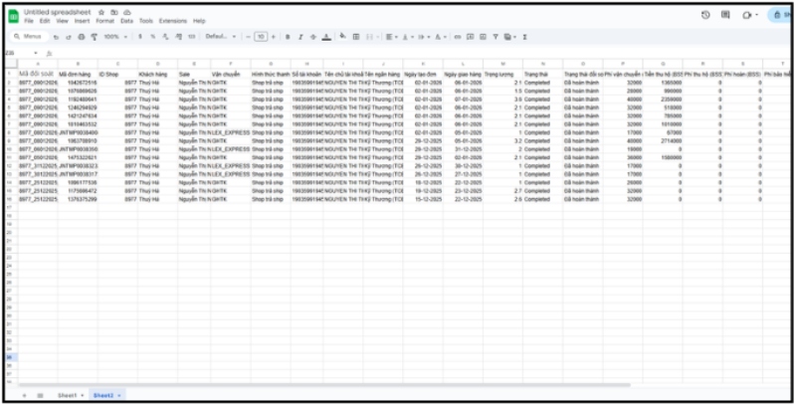796x404 pixels.
Task: Open the horizontal align dropdown
Action: click(391, 37)
